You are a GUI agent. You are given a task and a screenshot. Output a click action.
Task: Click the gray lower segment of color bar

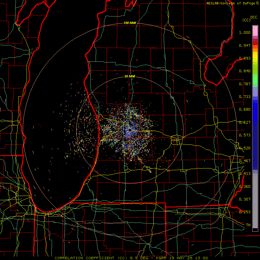tap(255, 201)
